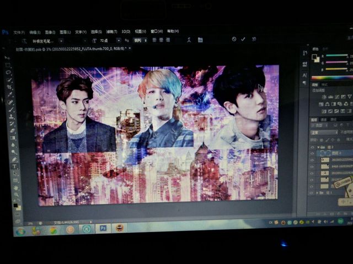The image size is (353, 264).
Task: Toggle lock all padlock icon
Action: pyautogui.click(x=338, y=140)
